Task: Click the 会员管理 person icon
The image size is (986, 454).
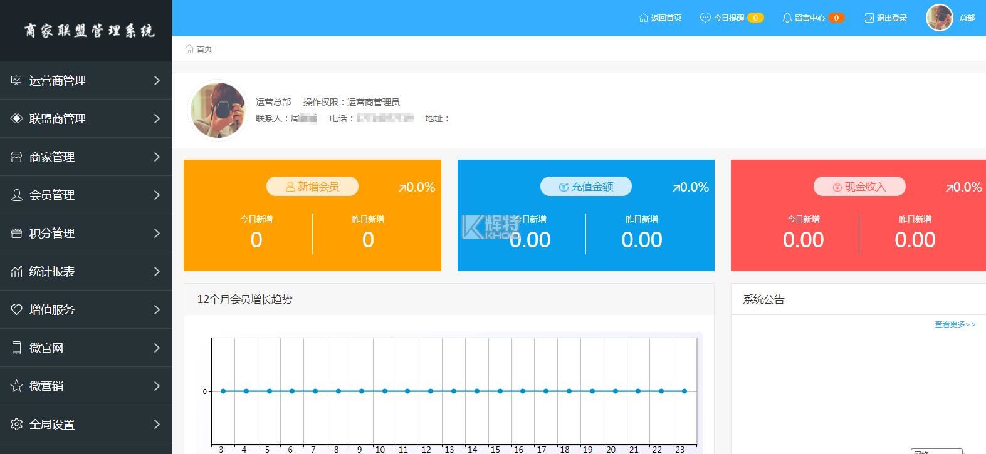Action: [16, 195]
